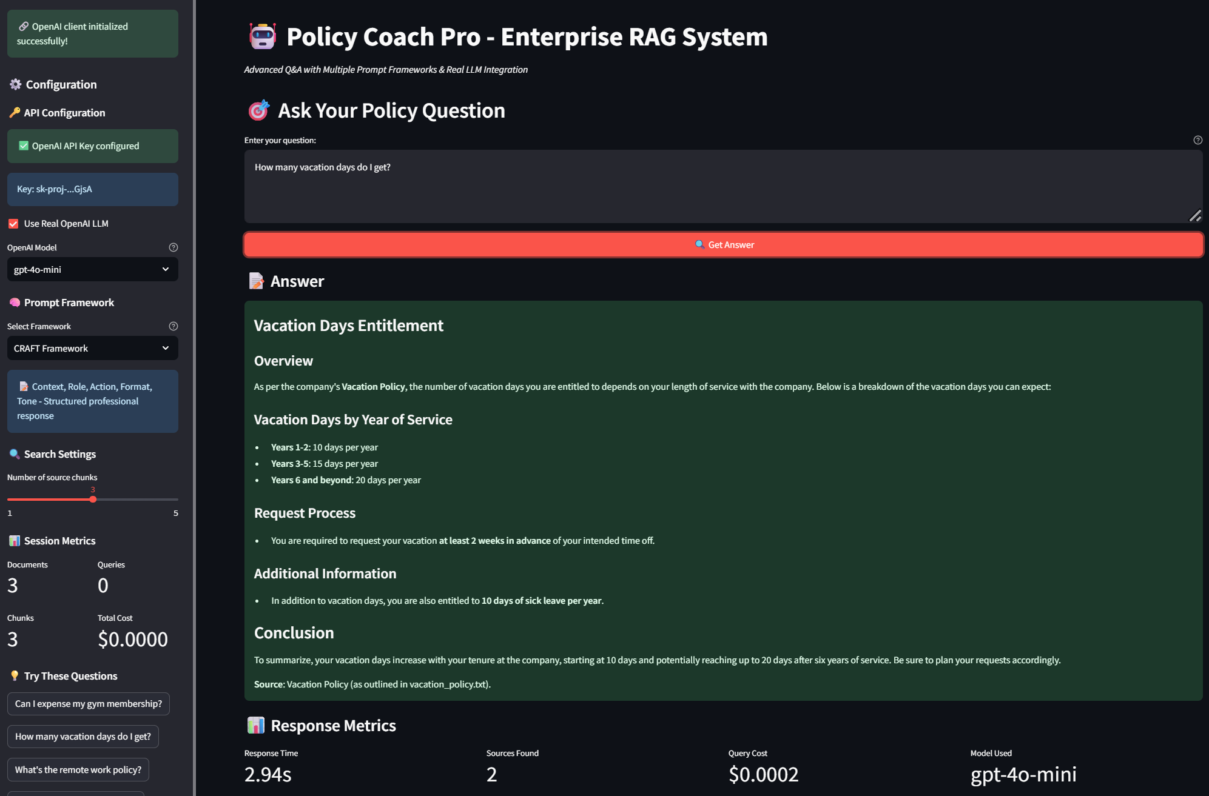Click the gear icon next to Configuration
Viewport: 1209px width, 796px height.
[x=16, y=84]
